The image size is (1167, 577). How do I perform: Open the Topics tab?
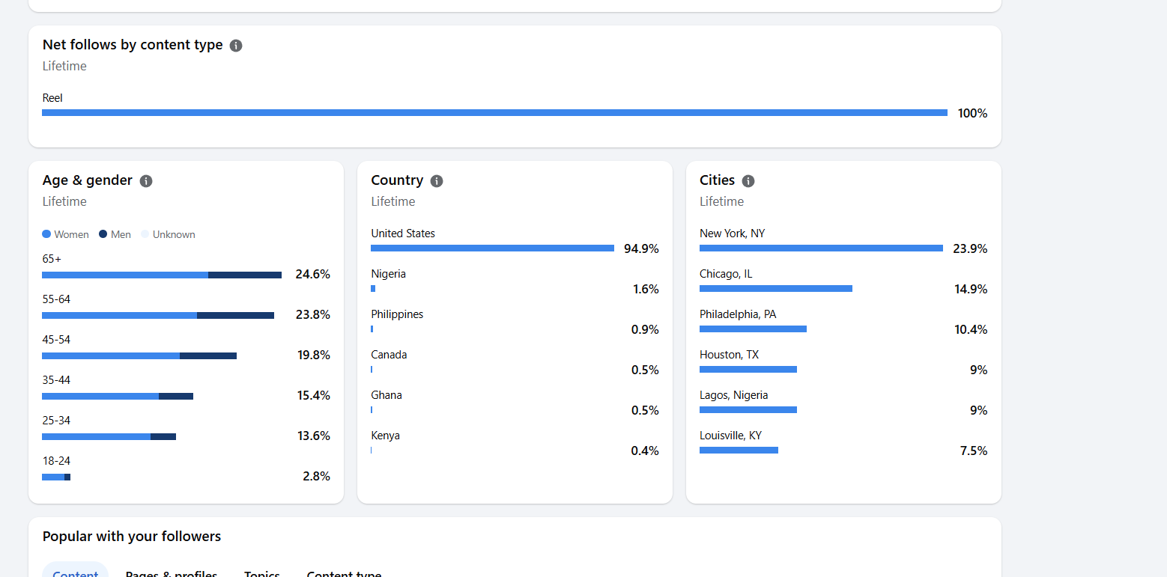pos(262,573)
